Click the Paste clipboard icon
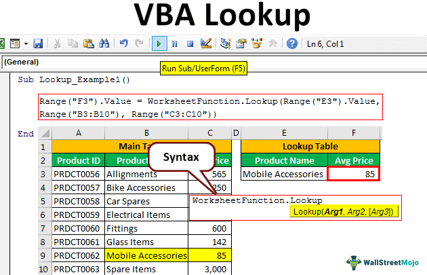The width and height of the screenshot is (427, 275). (x=88, y=44)
